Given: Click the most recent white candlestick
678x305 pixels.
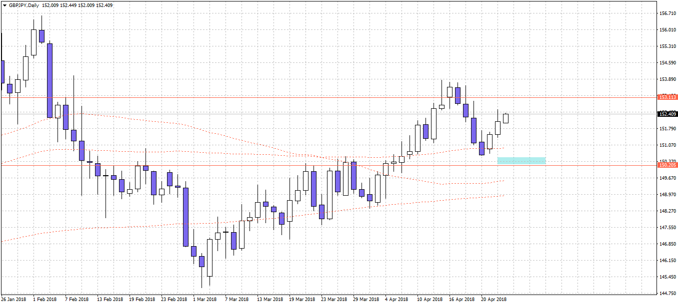Looking at the screenshot, I should coord(506,118).
